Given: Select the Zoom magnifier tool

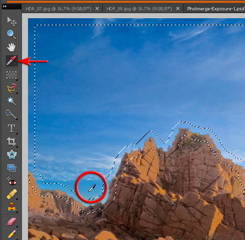Looking at the screenshot, I should coord(11,35).
